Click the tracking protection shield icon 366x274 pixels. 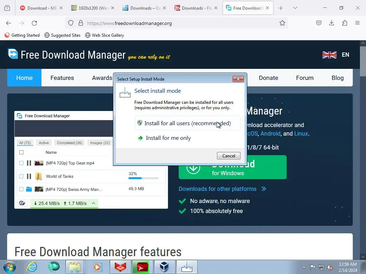coord(71,23)
